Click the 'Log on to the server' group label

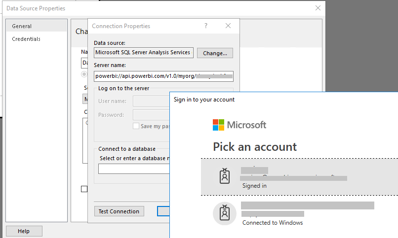pyautogui.click(x=123, y=88)
